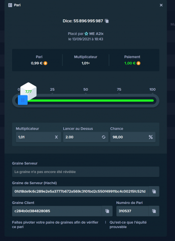Click the Chance 98,00 input field
Image resolution: width=175 pixels, height=241 pixels.
[x=133, y=137]
